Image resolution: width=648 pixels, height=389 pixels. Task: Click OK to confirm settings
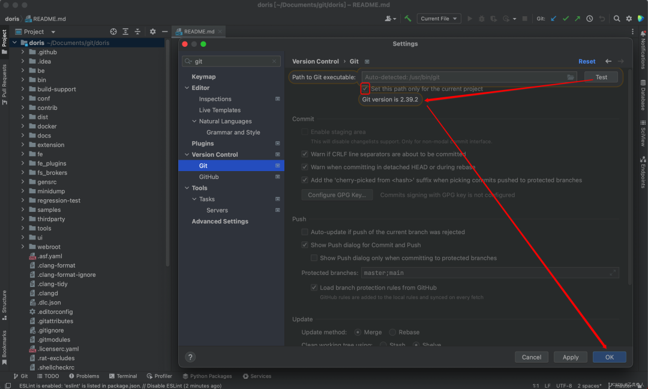(x=609, y=357)
